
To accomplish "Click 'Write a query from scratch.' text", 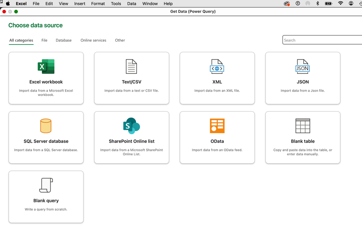I will (x=46, y=209).
